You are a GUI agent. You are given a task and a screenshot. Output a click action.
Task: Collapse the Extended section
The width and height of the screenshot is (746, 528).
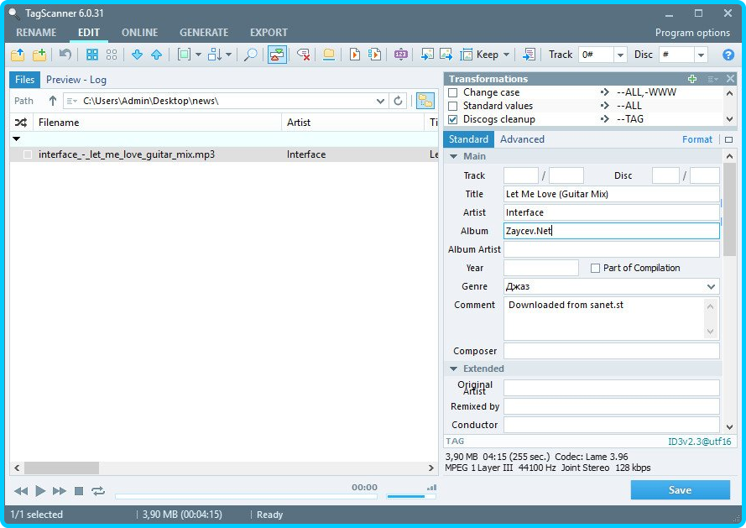point(454,369)
